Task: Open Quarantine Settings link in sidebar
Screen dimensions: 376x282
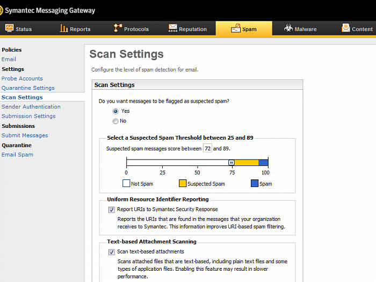Action: coord(28,88)
